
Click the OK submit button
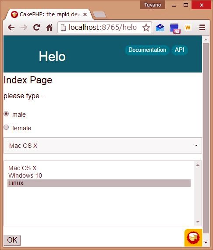point(12,240)
